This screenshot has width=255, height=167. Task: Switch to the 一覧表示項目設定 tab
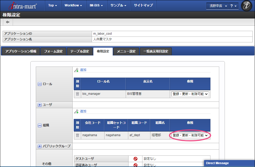156,51
